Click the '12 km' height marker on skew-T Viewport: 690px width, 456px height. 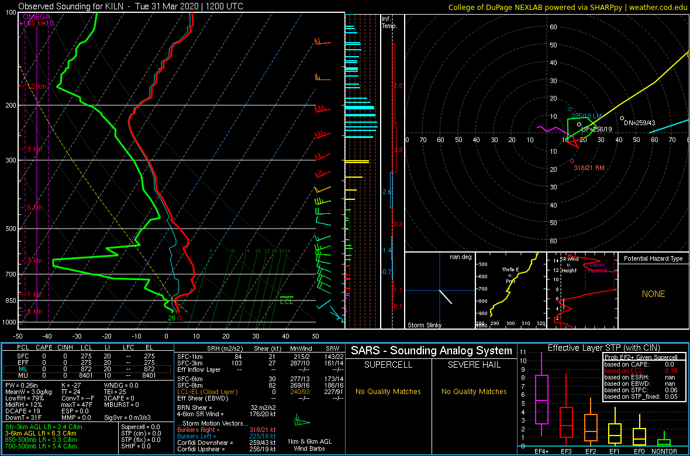coord(36,87)
